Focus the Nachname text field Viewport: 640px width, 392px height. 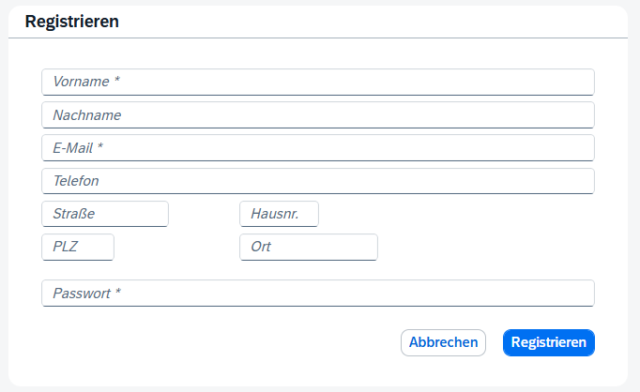[x=317, y=114]
